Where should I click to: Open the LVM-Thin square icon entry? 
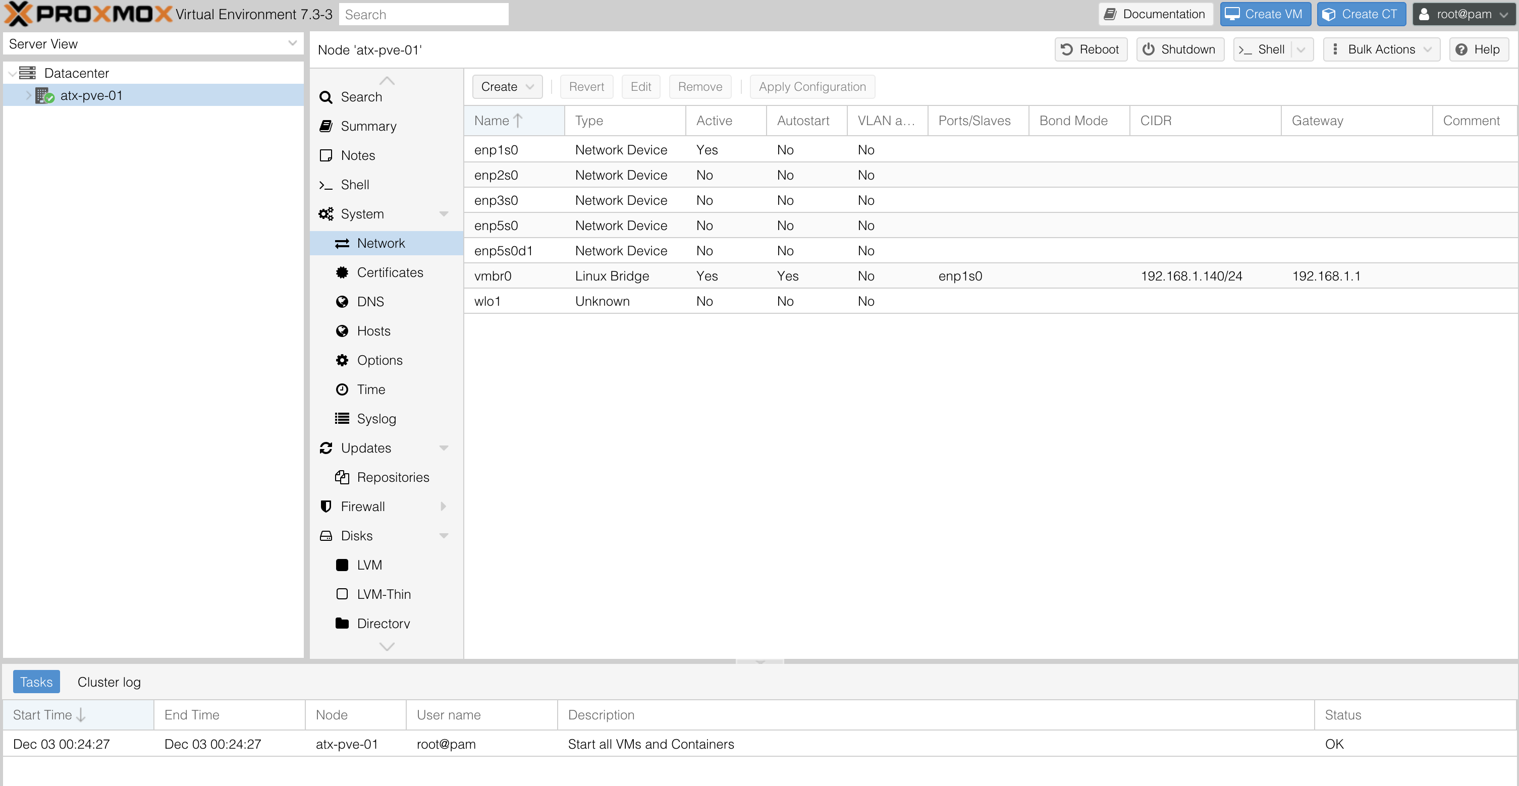342,594
